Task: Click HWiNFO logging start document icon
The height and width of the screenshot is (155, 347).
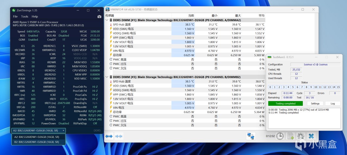Action: point(291,136)
